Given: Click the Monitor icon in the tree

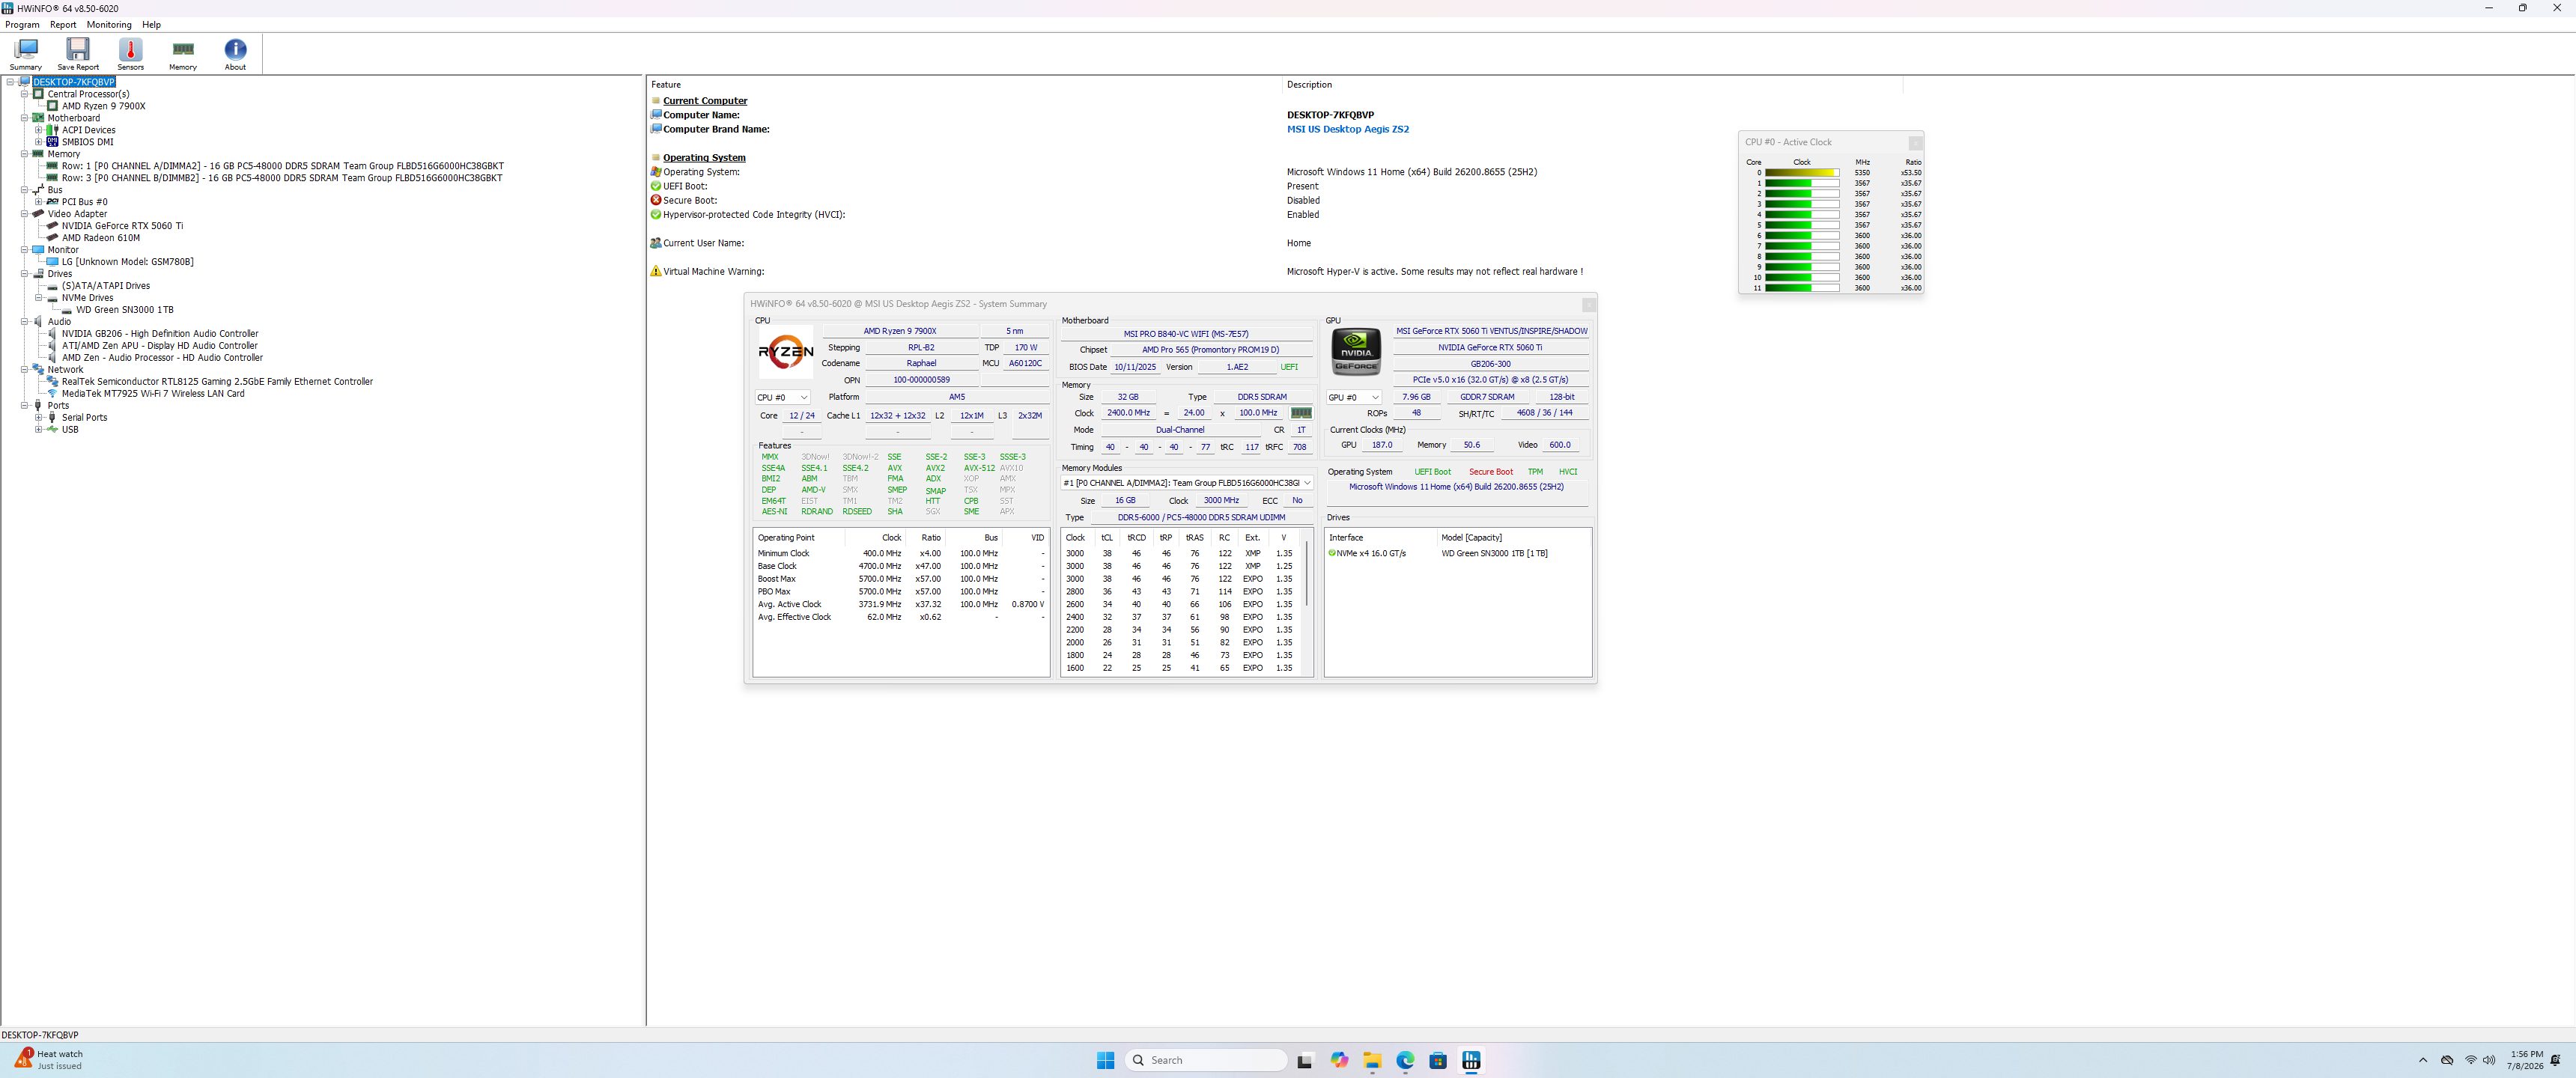Looking at the screenshot, I should pos(38,250).
